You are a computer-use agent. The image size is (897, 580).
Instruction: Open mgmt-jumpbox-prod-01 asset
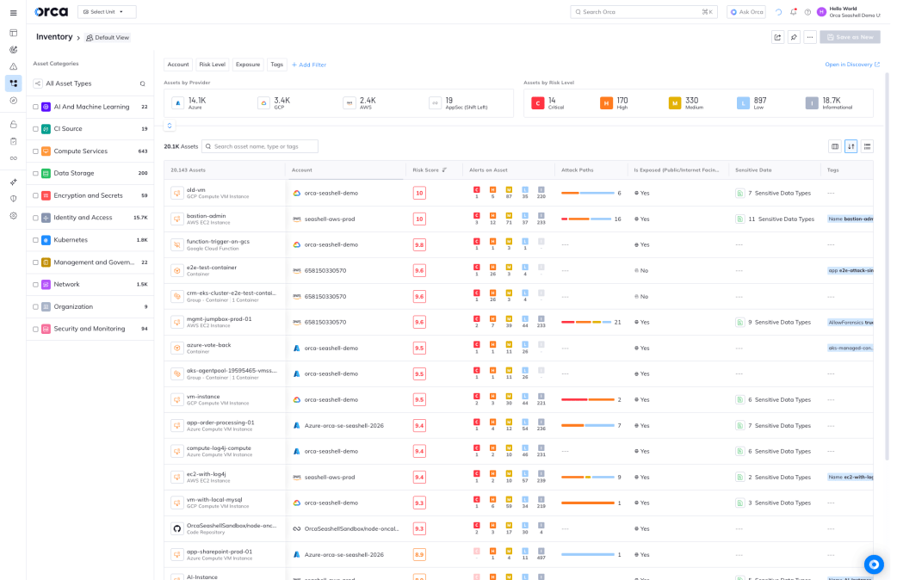219,319
